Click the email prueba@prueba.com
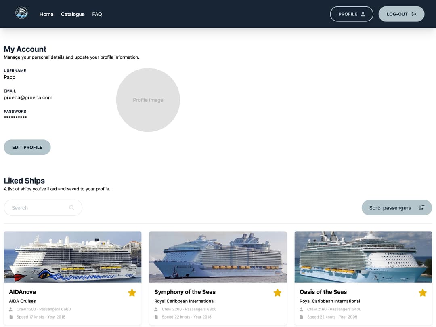Screen dimensions: 436x327 [28, 98]
